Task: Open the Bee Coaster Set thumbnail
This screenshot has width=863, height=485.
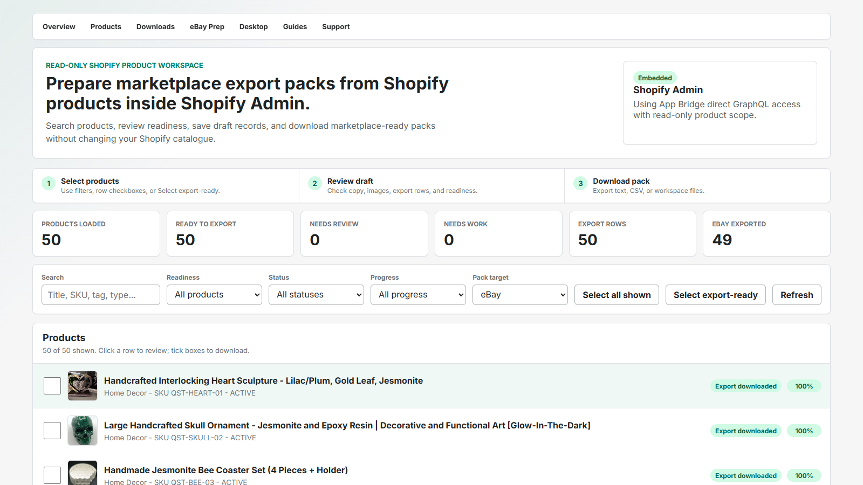Action: [83, 473]
